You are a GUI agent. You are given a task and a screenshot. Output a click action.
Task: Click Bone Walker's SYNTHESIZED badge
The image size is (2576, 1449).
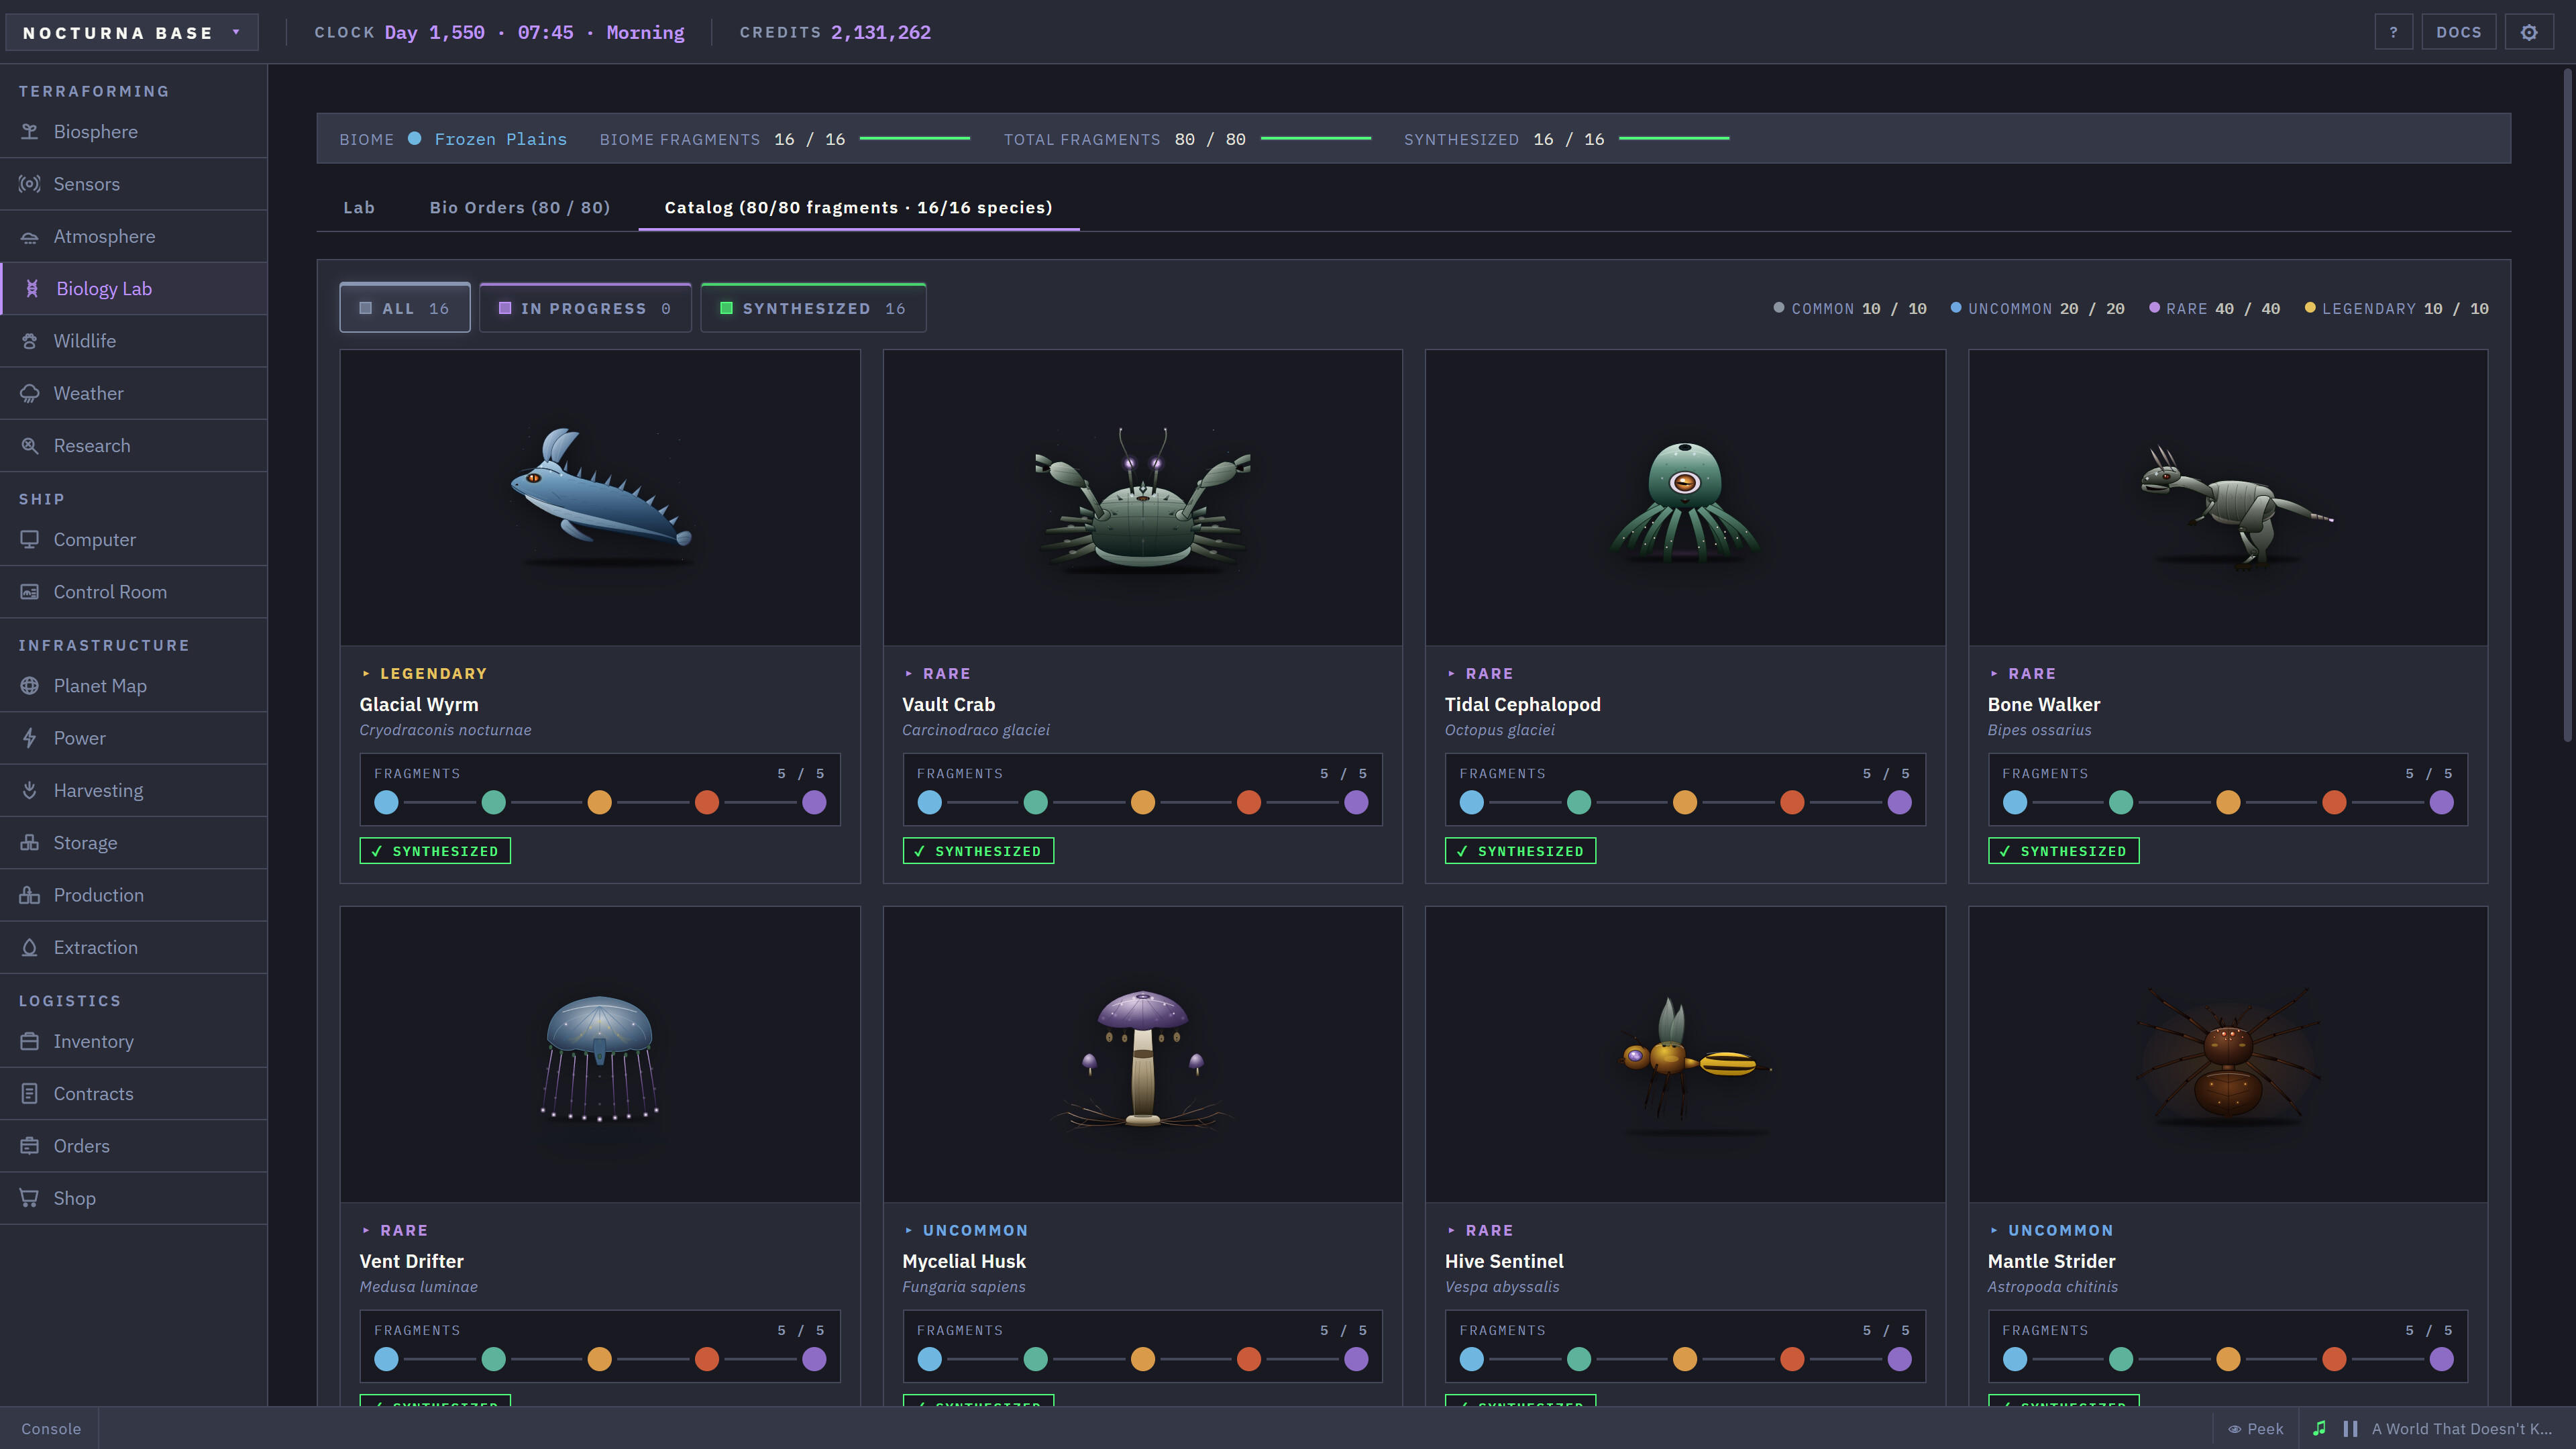tap(2063, 850)
